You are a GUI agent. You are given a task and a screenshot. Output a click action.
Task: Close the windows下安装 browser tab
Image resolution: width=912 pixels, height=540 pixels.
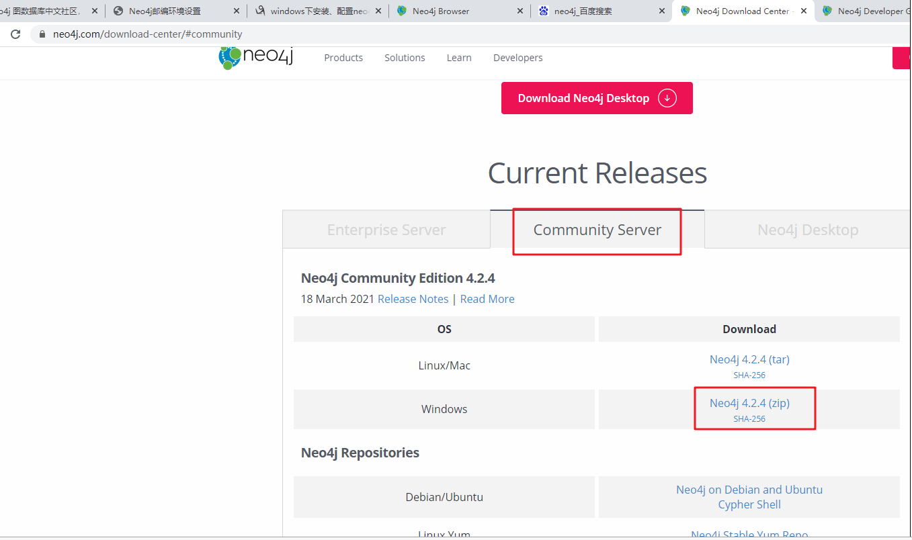pyautogui.click(x=378, y=11)
